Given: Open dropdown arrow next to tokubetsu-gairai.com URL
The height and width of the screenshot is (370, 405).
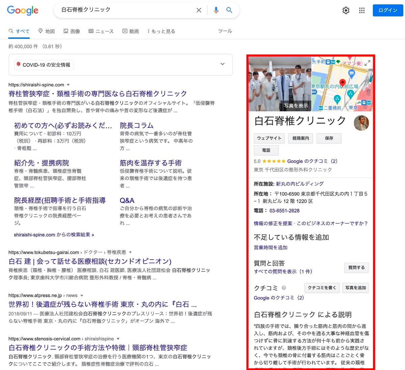Looking at the screenshot, I should pos(130,252).
